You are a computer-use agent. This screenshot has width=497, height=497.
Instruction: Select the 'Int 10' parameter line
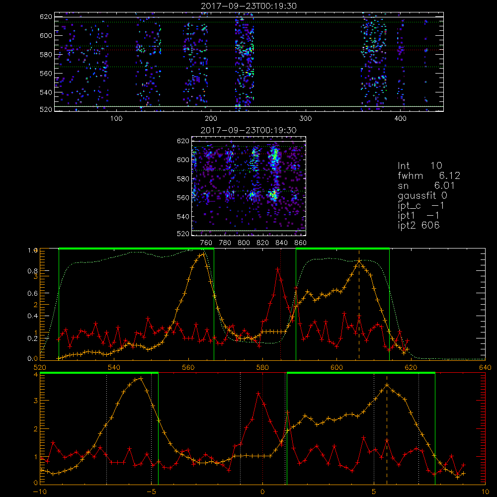[419, 166]
